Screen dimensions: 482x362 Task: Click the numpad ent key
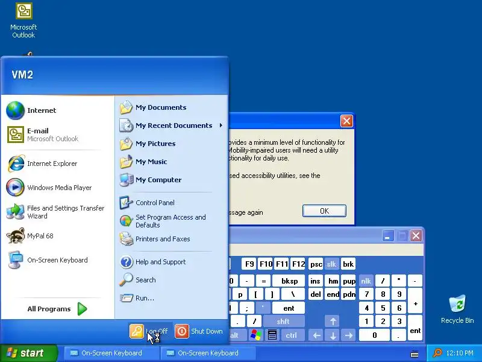click(x=415, y=328)
